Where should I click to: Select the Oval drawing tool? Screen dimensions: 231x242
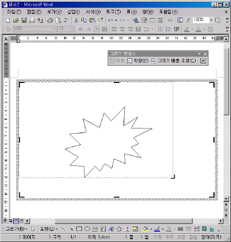click(x=87, y=229)
